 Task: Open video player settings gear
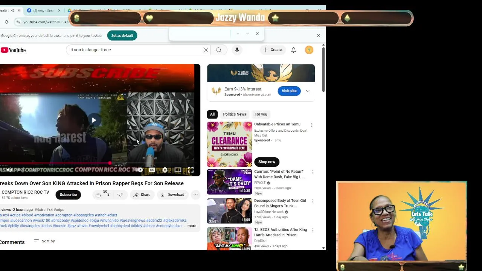165,170
